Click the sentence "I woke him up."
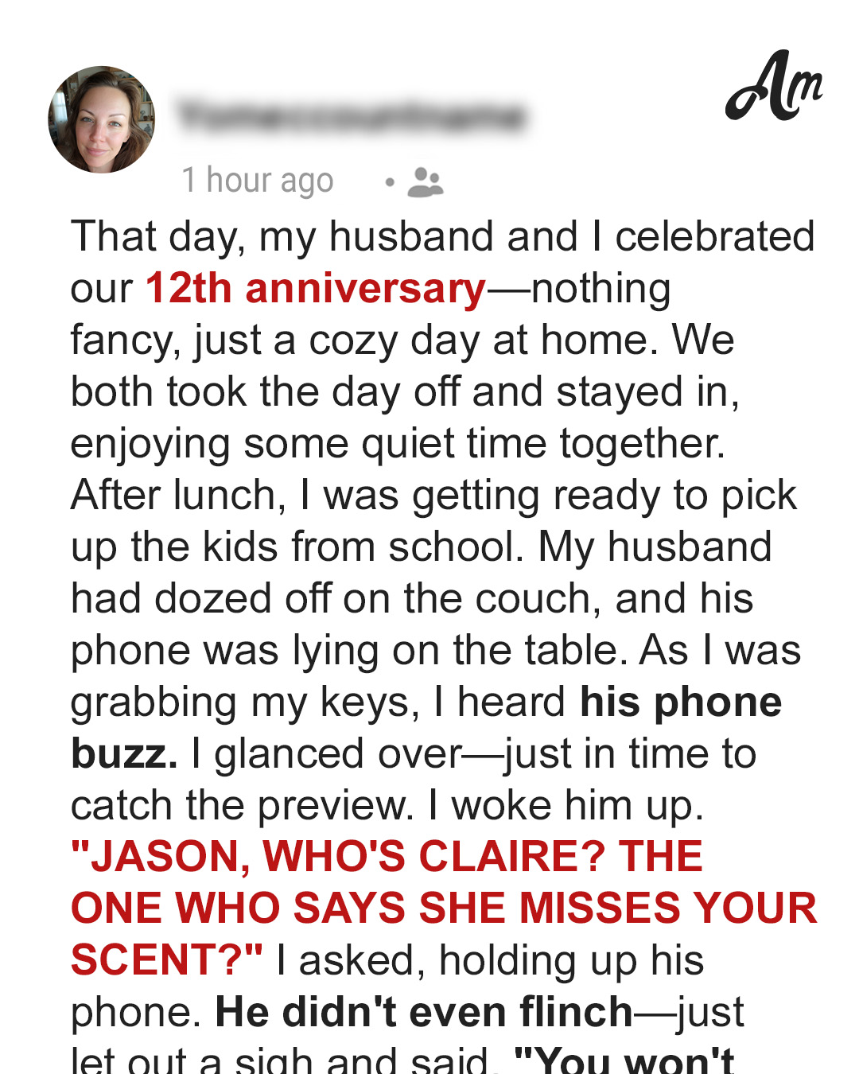The width and height of the screenshot is (859, 1074). (x=566, y=805)
